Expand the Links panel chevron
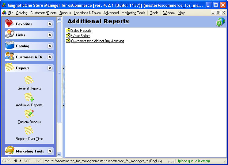This screenshot has height=165, width=228. 50,35
